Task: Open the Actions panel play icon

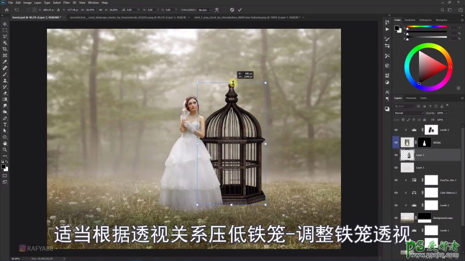Action: (x=387, y=29)
